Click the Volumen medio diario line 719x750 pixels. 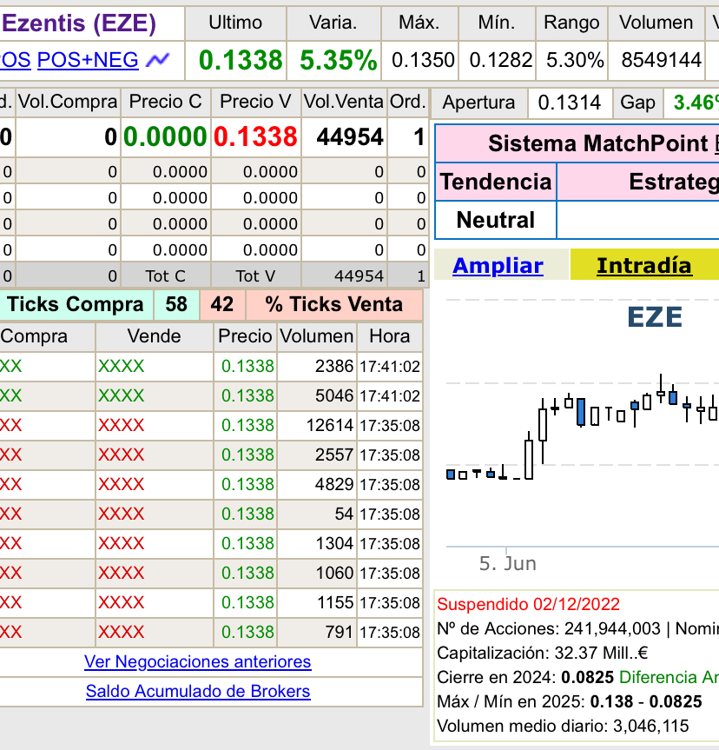point(563,726)
